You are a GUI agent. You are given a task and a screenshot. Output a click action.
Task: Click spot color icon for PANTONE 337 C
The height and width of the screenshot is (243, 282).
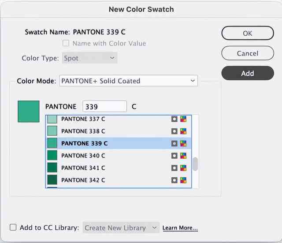(174, 119)
